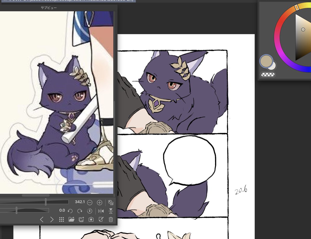The height and width of the screenshot is (239, 311).
Task: Click the color picker handle in the triangle
Action: coord(303,30)
